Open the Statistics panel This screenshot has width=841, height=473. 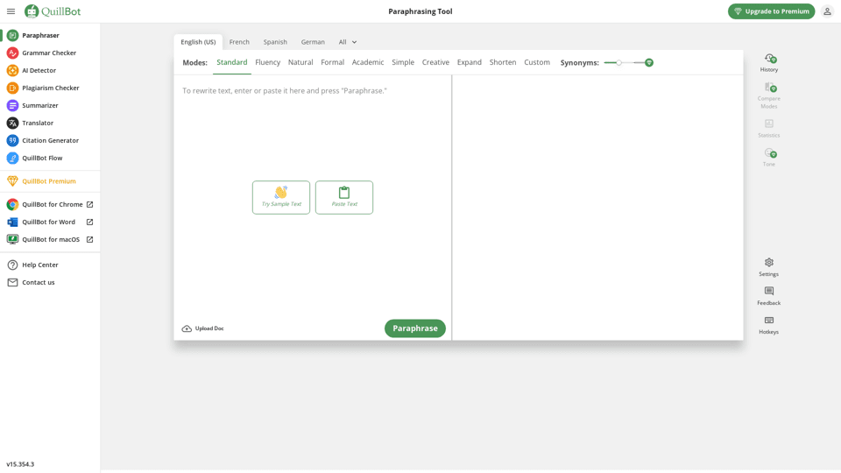tap(768, 129)
